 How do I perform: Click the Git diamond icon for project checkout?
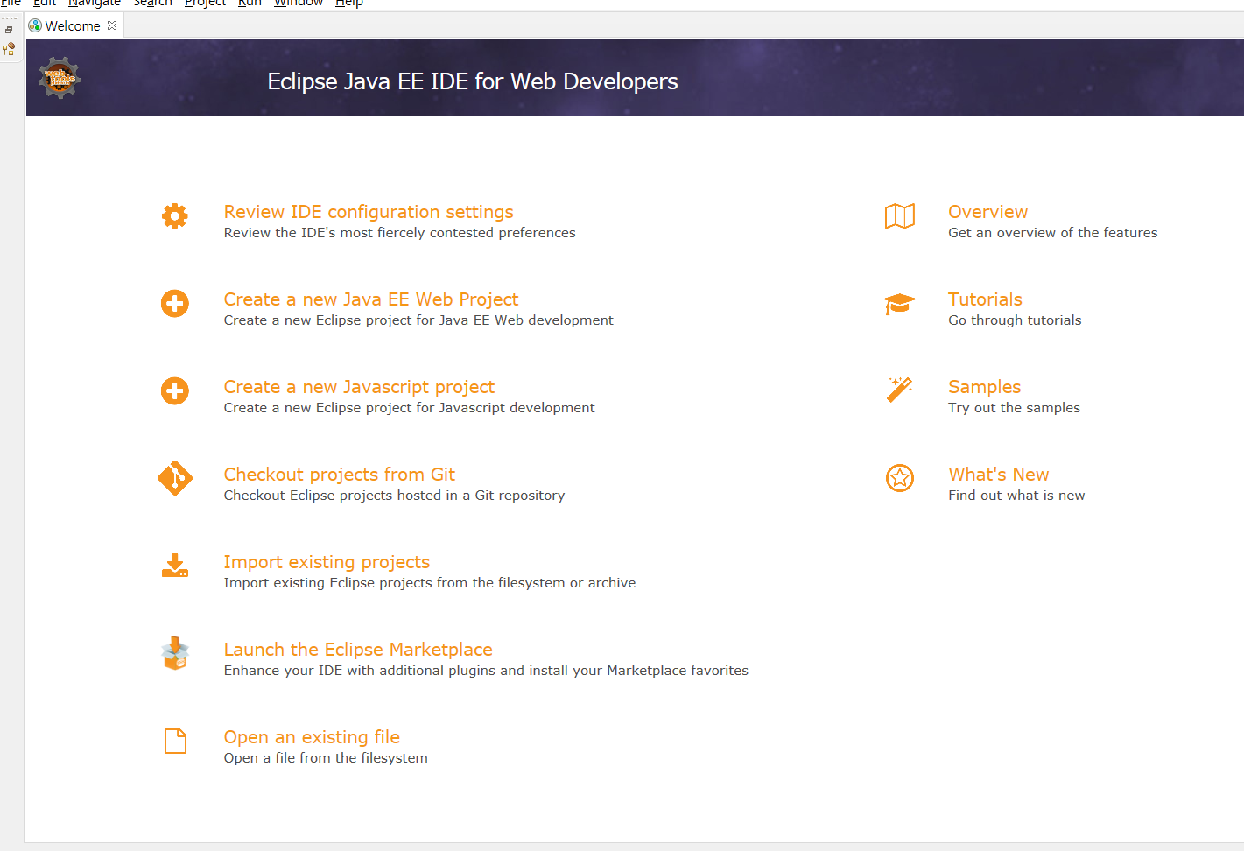tap(175, 478)
